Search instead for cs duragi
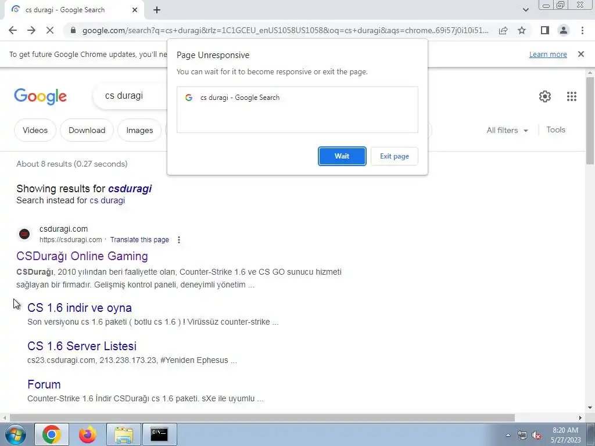 point(107,200)
